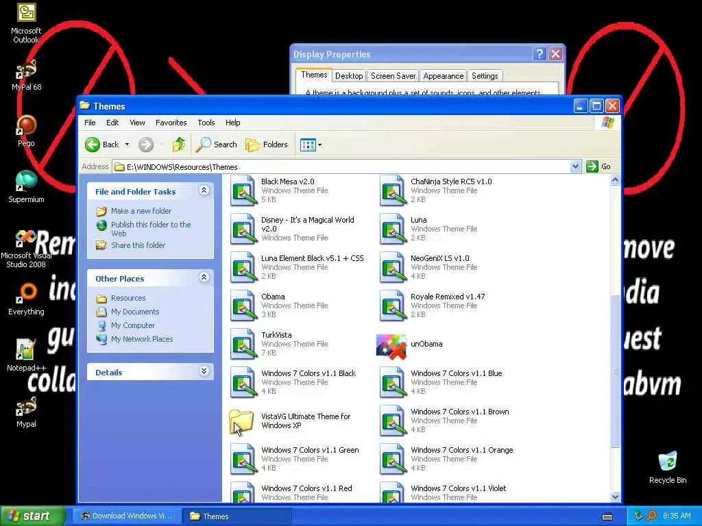Click Make a new folder link
The image size is (702, 526).
[x=141, y=211]
